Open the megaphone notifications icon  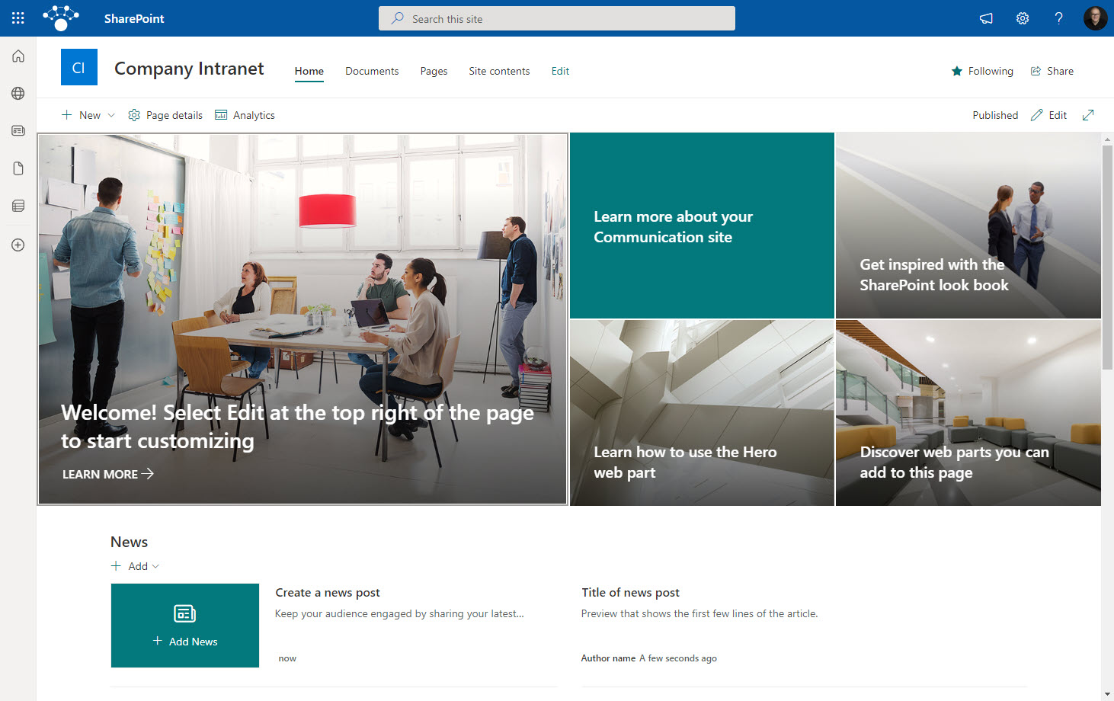[986, 18]
